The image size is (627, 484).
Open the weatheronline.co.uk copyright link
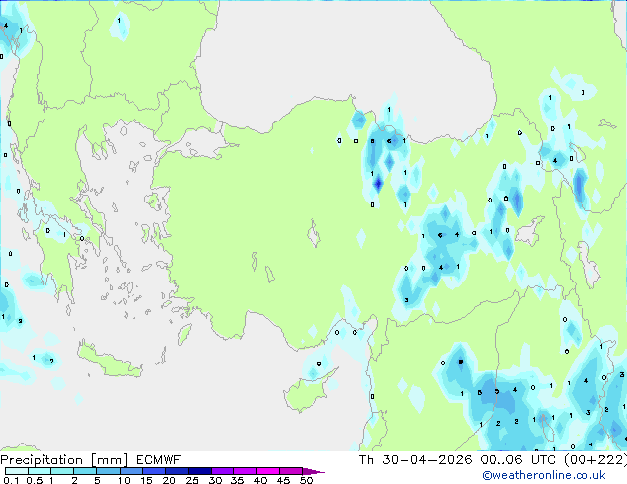(x=544, y=475)
